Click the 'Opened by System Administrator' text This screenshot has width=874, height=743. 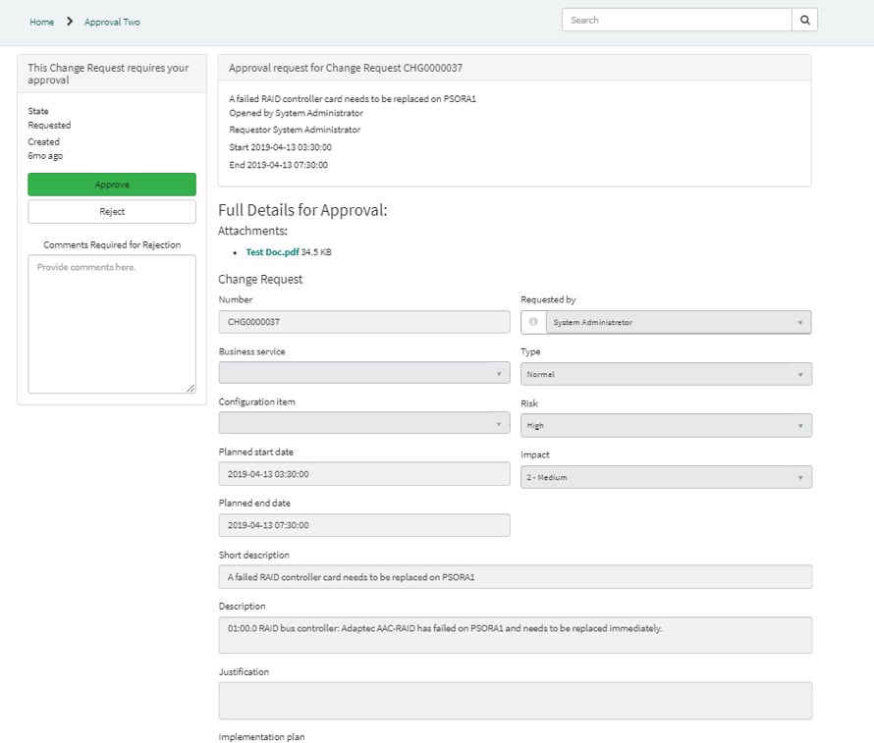pyautogui.click(x=296, y=113)
